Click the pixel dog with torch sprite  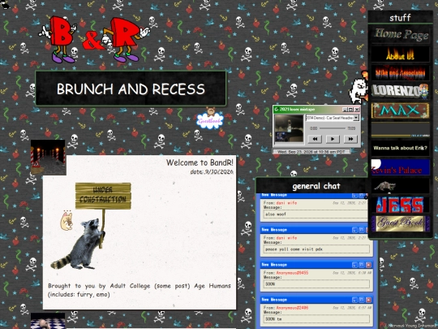359,87
